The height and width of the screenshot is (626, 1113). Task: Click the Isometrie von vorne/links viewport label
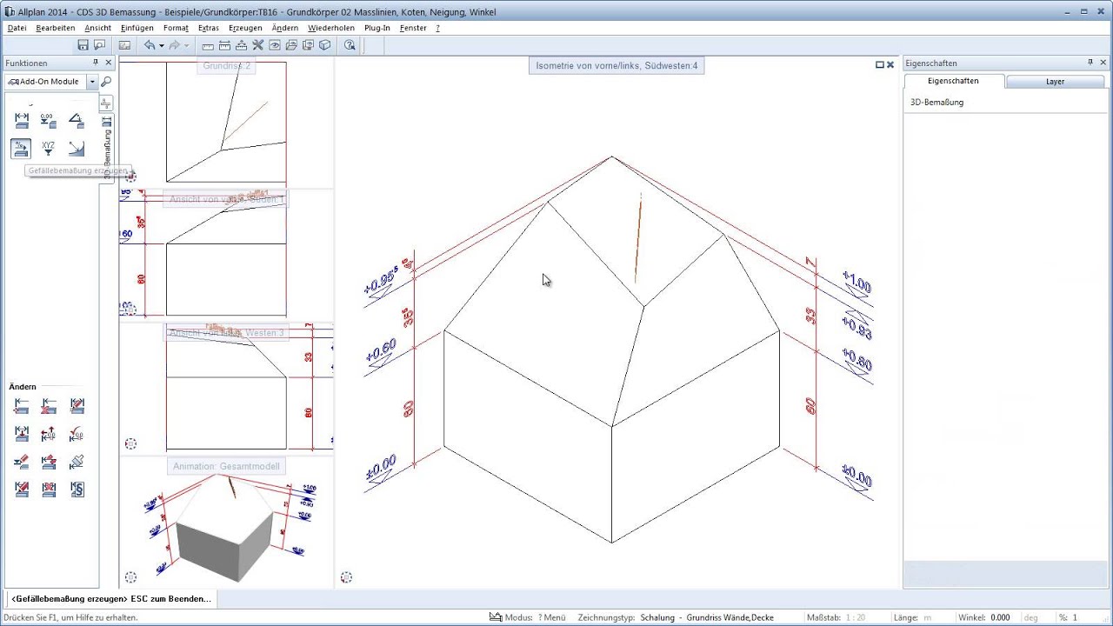click(x=616, y=65)
